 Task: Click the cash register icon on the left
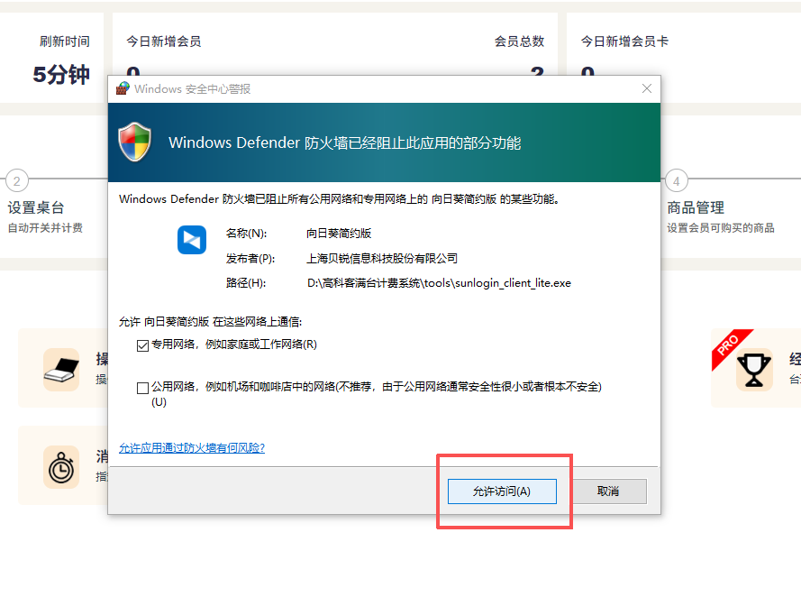(61, 368)
